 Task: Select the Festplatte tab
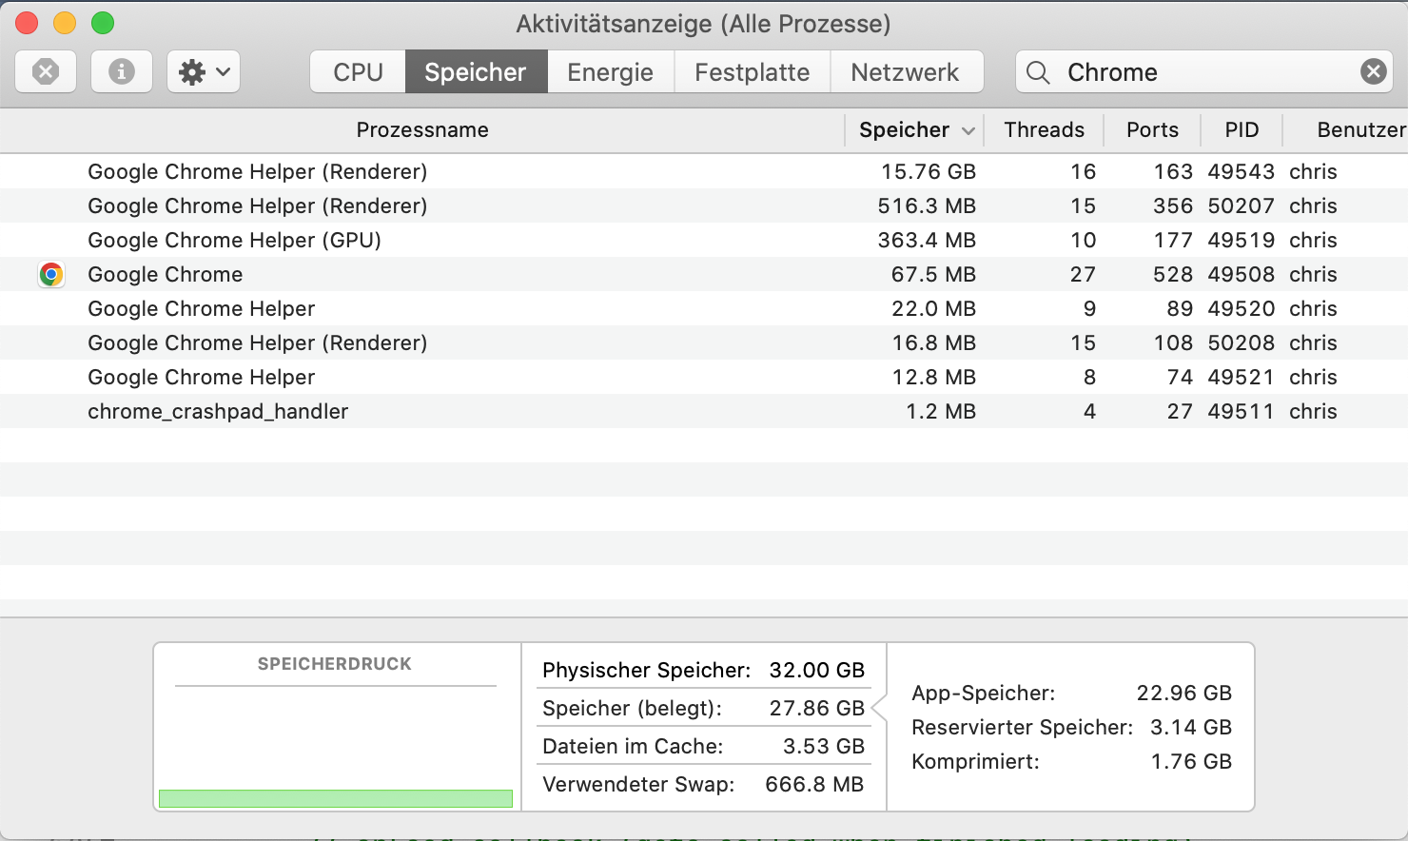coord(752,72)
